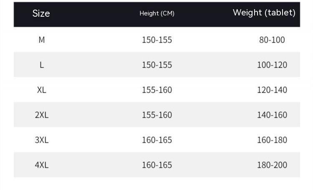Image resolution: width=313 pixels, height=190 pixels.
Task: Click the height value in the L row
Action: coord(157,65)
